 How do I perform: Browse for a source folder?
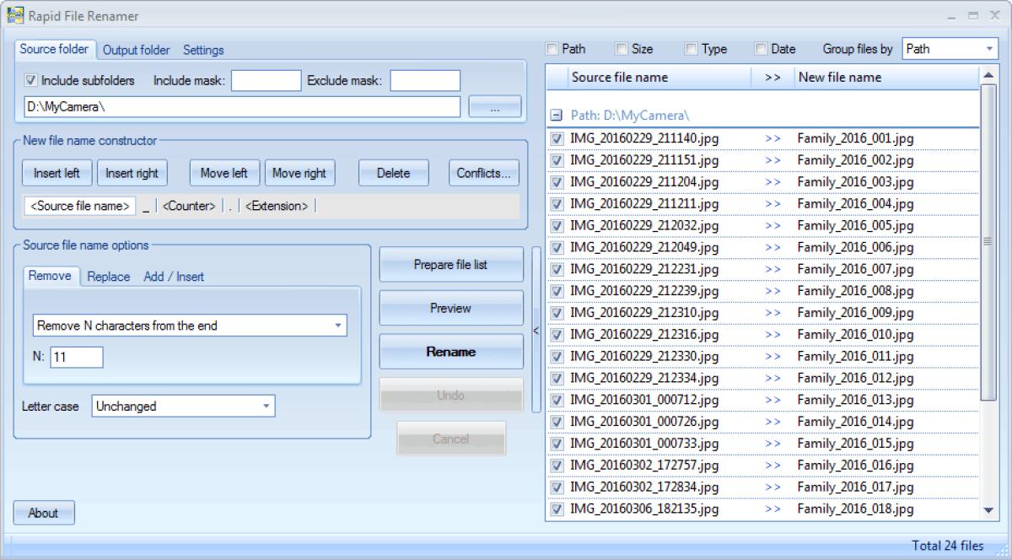pos(496,106)
